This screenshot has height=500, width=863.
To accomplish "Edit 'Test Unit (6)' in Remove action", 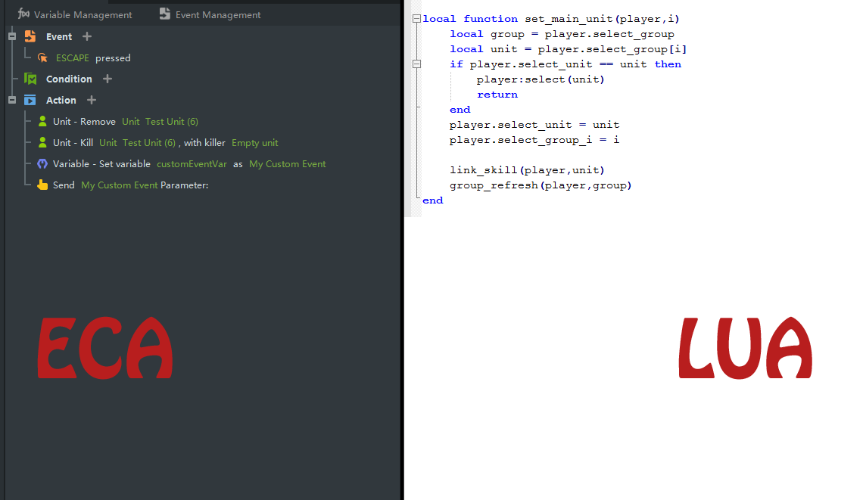I will coord(172,122).
